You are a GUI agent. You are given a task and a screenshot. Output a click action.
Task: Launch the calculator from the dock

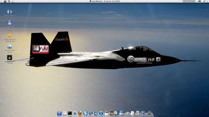click(x=138, y=113)
